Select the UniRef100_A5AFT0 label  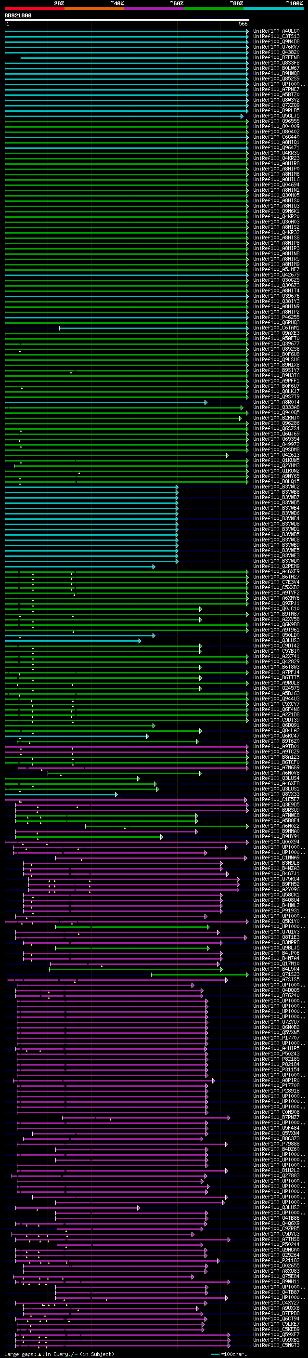[x=276, y=339]
